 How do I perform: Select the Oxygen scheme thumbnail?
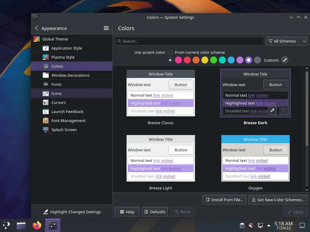tap(256, 158)
